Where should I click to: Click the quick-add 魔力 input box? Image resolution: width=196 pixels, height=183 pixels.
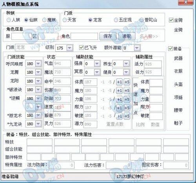click(x=156, y=91)
